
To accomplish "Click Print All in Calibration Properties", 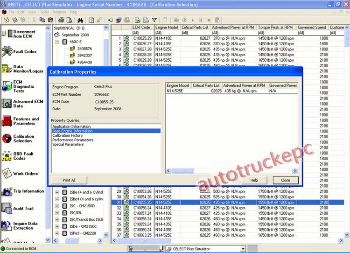I will [x=69, y=180].
